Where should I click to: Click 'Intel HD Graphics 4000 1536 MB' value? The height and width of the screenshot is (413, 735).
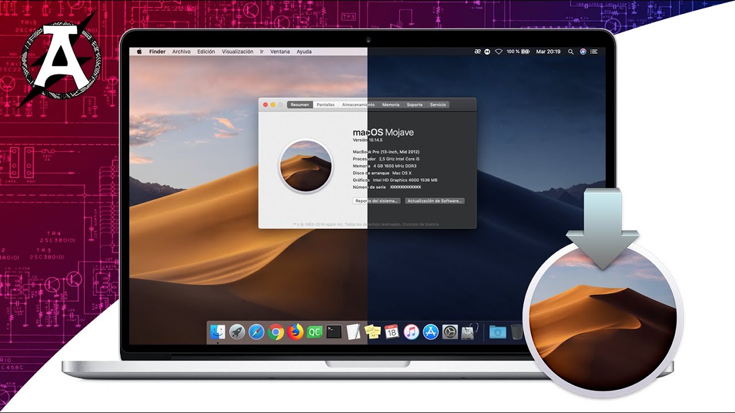pos(405,180)
